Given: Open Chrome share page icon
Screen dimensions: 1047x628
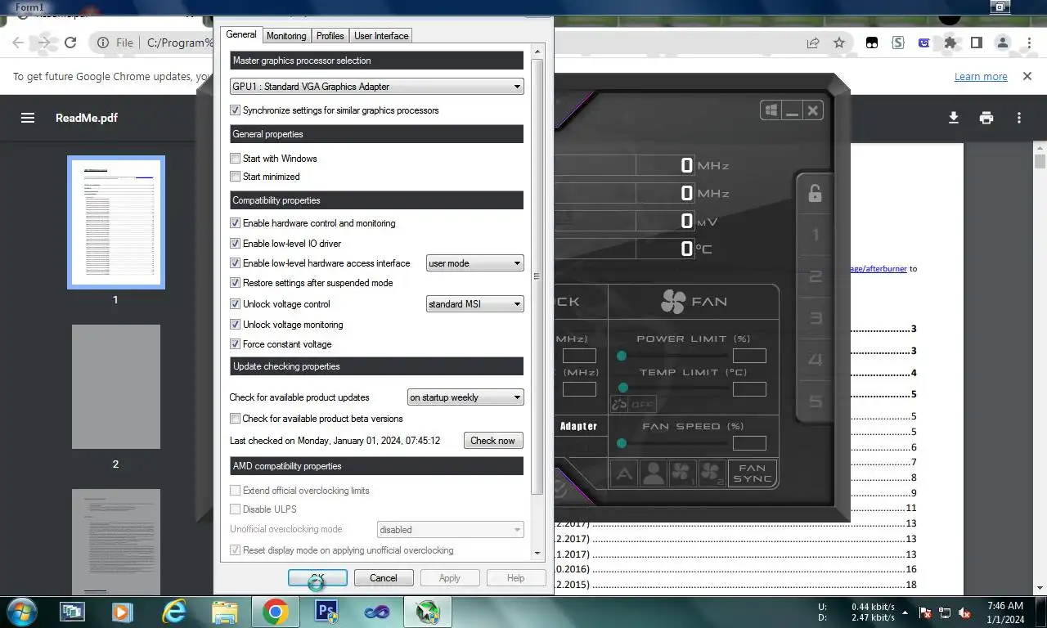Looking at the screenshot, I should coord(813,43).
